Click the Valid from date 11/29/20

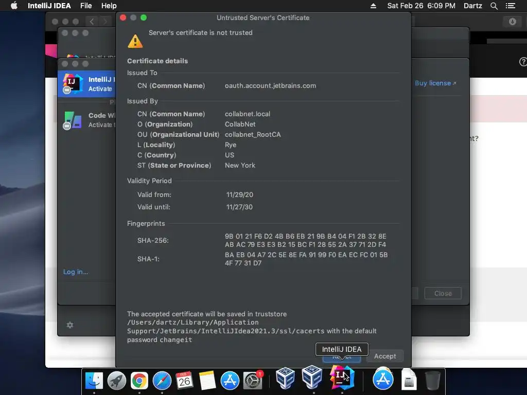[x=240, y=194]
